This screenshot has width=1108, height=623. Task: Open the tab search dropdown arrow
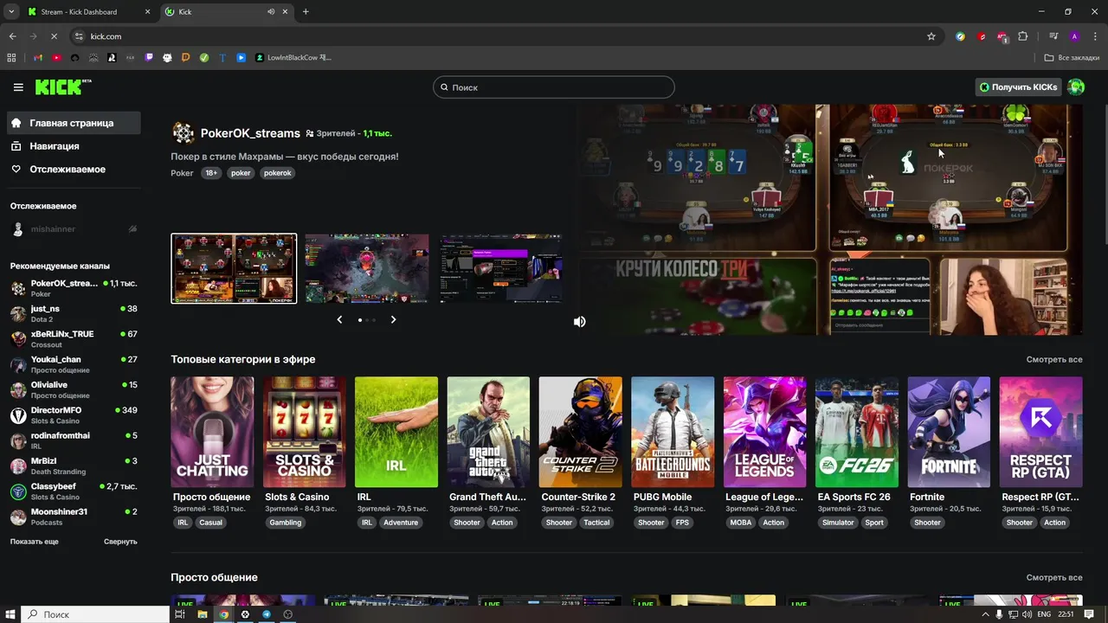[10, 11]
